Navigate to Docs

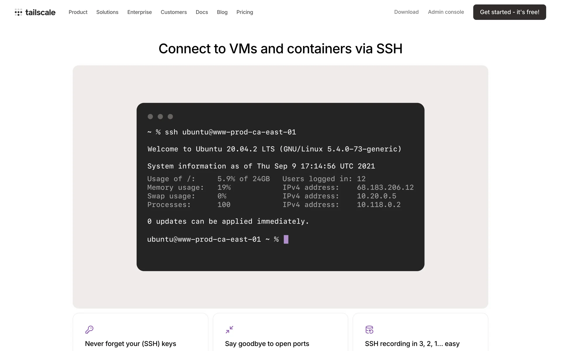point(202,12)
